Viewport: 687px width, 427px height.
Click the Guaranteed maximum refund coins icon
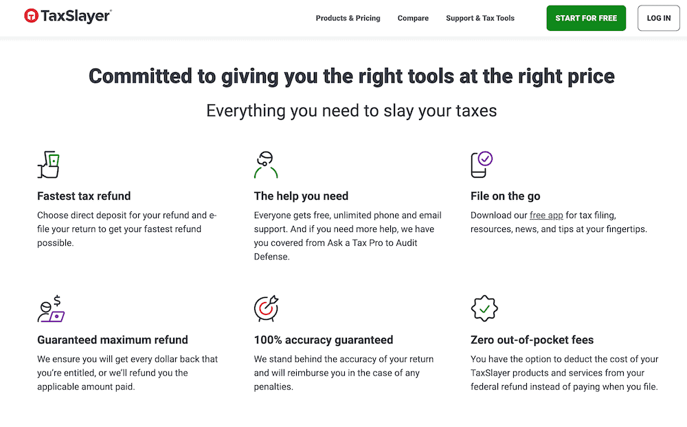(x=50, y=308)
